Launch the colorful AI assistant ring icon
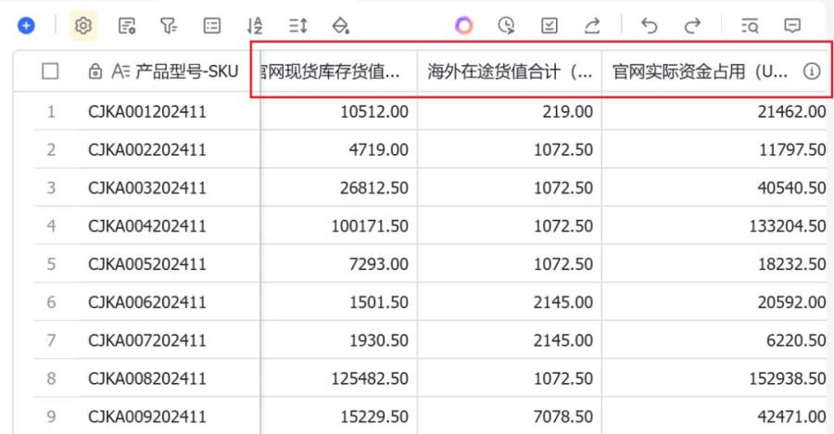834x434 pixels. (464, 26)
